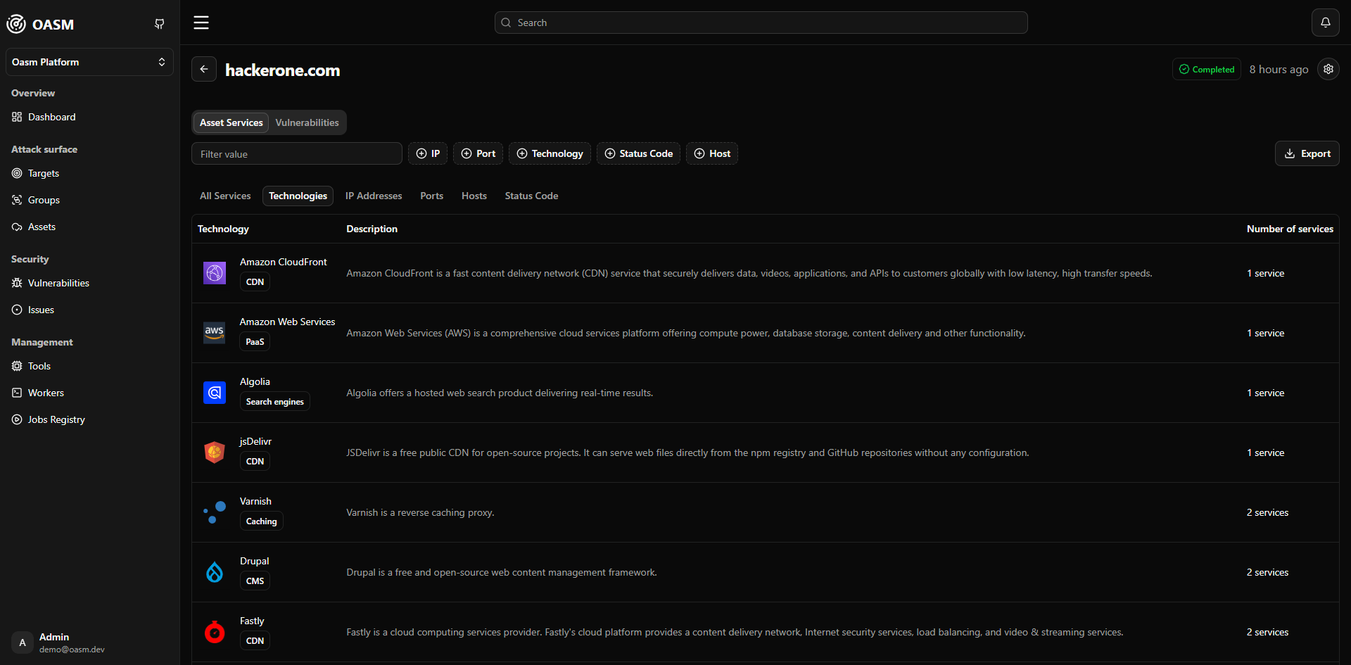Go to Assets in sidebar
Screen dimensions: 1351x665
(x=89, y=227)
